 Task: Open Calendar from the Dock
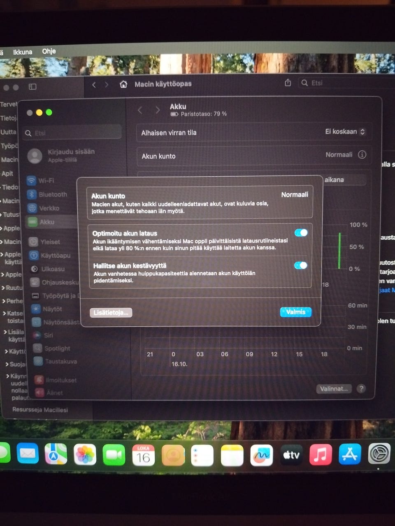[x=143, y=455]
